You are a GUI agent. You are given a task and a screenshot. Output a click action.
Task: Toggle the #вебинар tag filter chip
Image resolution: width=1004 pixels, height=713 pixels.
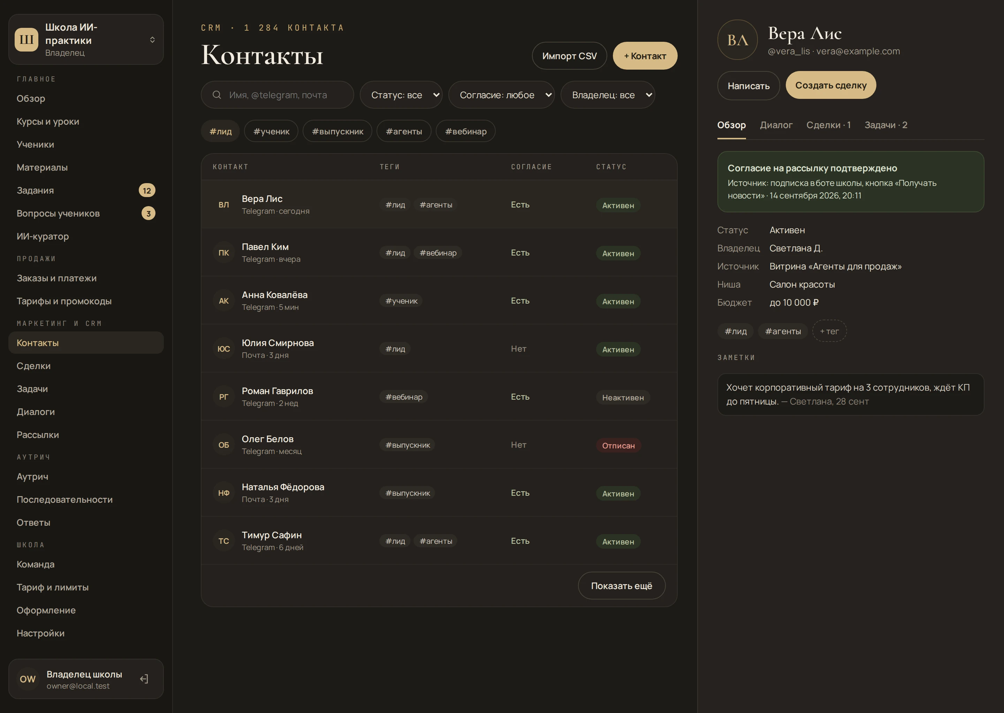tap(466, 131)
